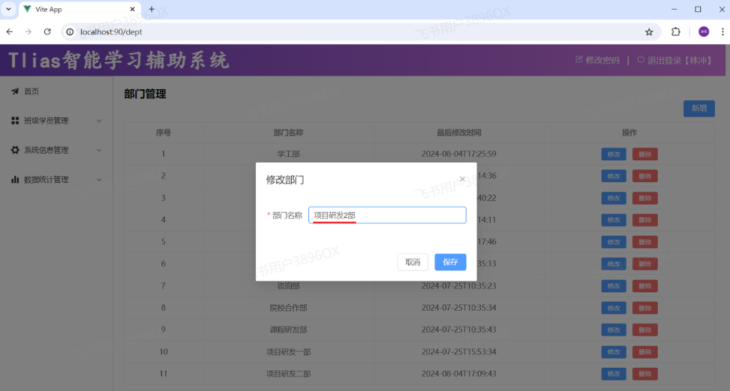Click the browser back arrow
The height and width of the screenshot is (391, 730).
click(x=10, y=31)
